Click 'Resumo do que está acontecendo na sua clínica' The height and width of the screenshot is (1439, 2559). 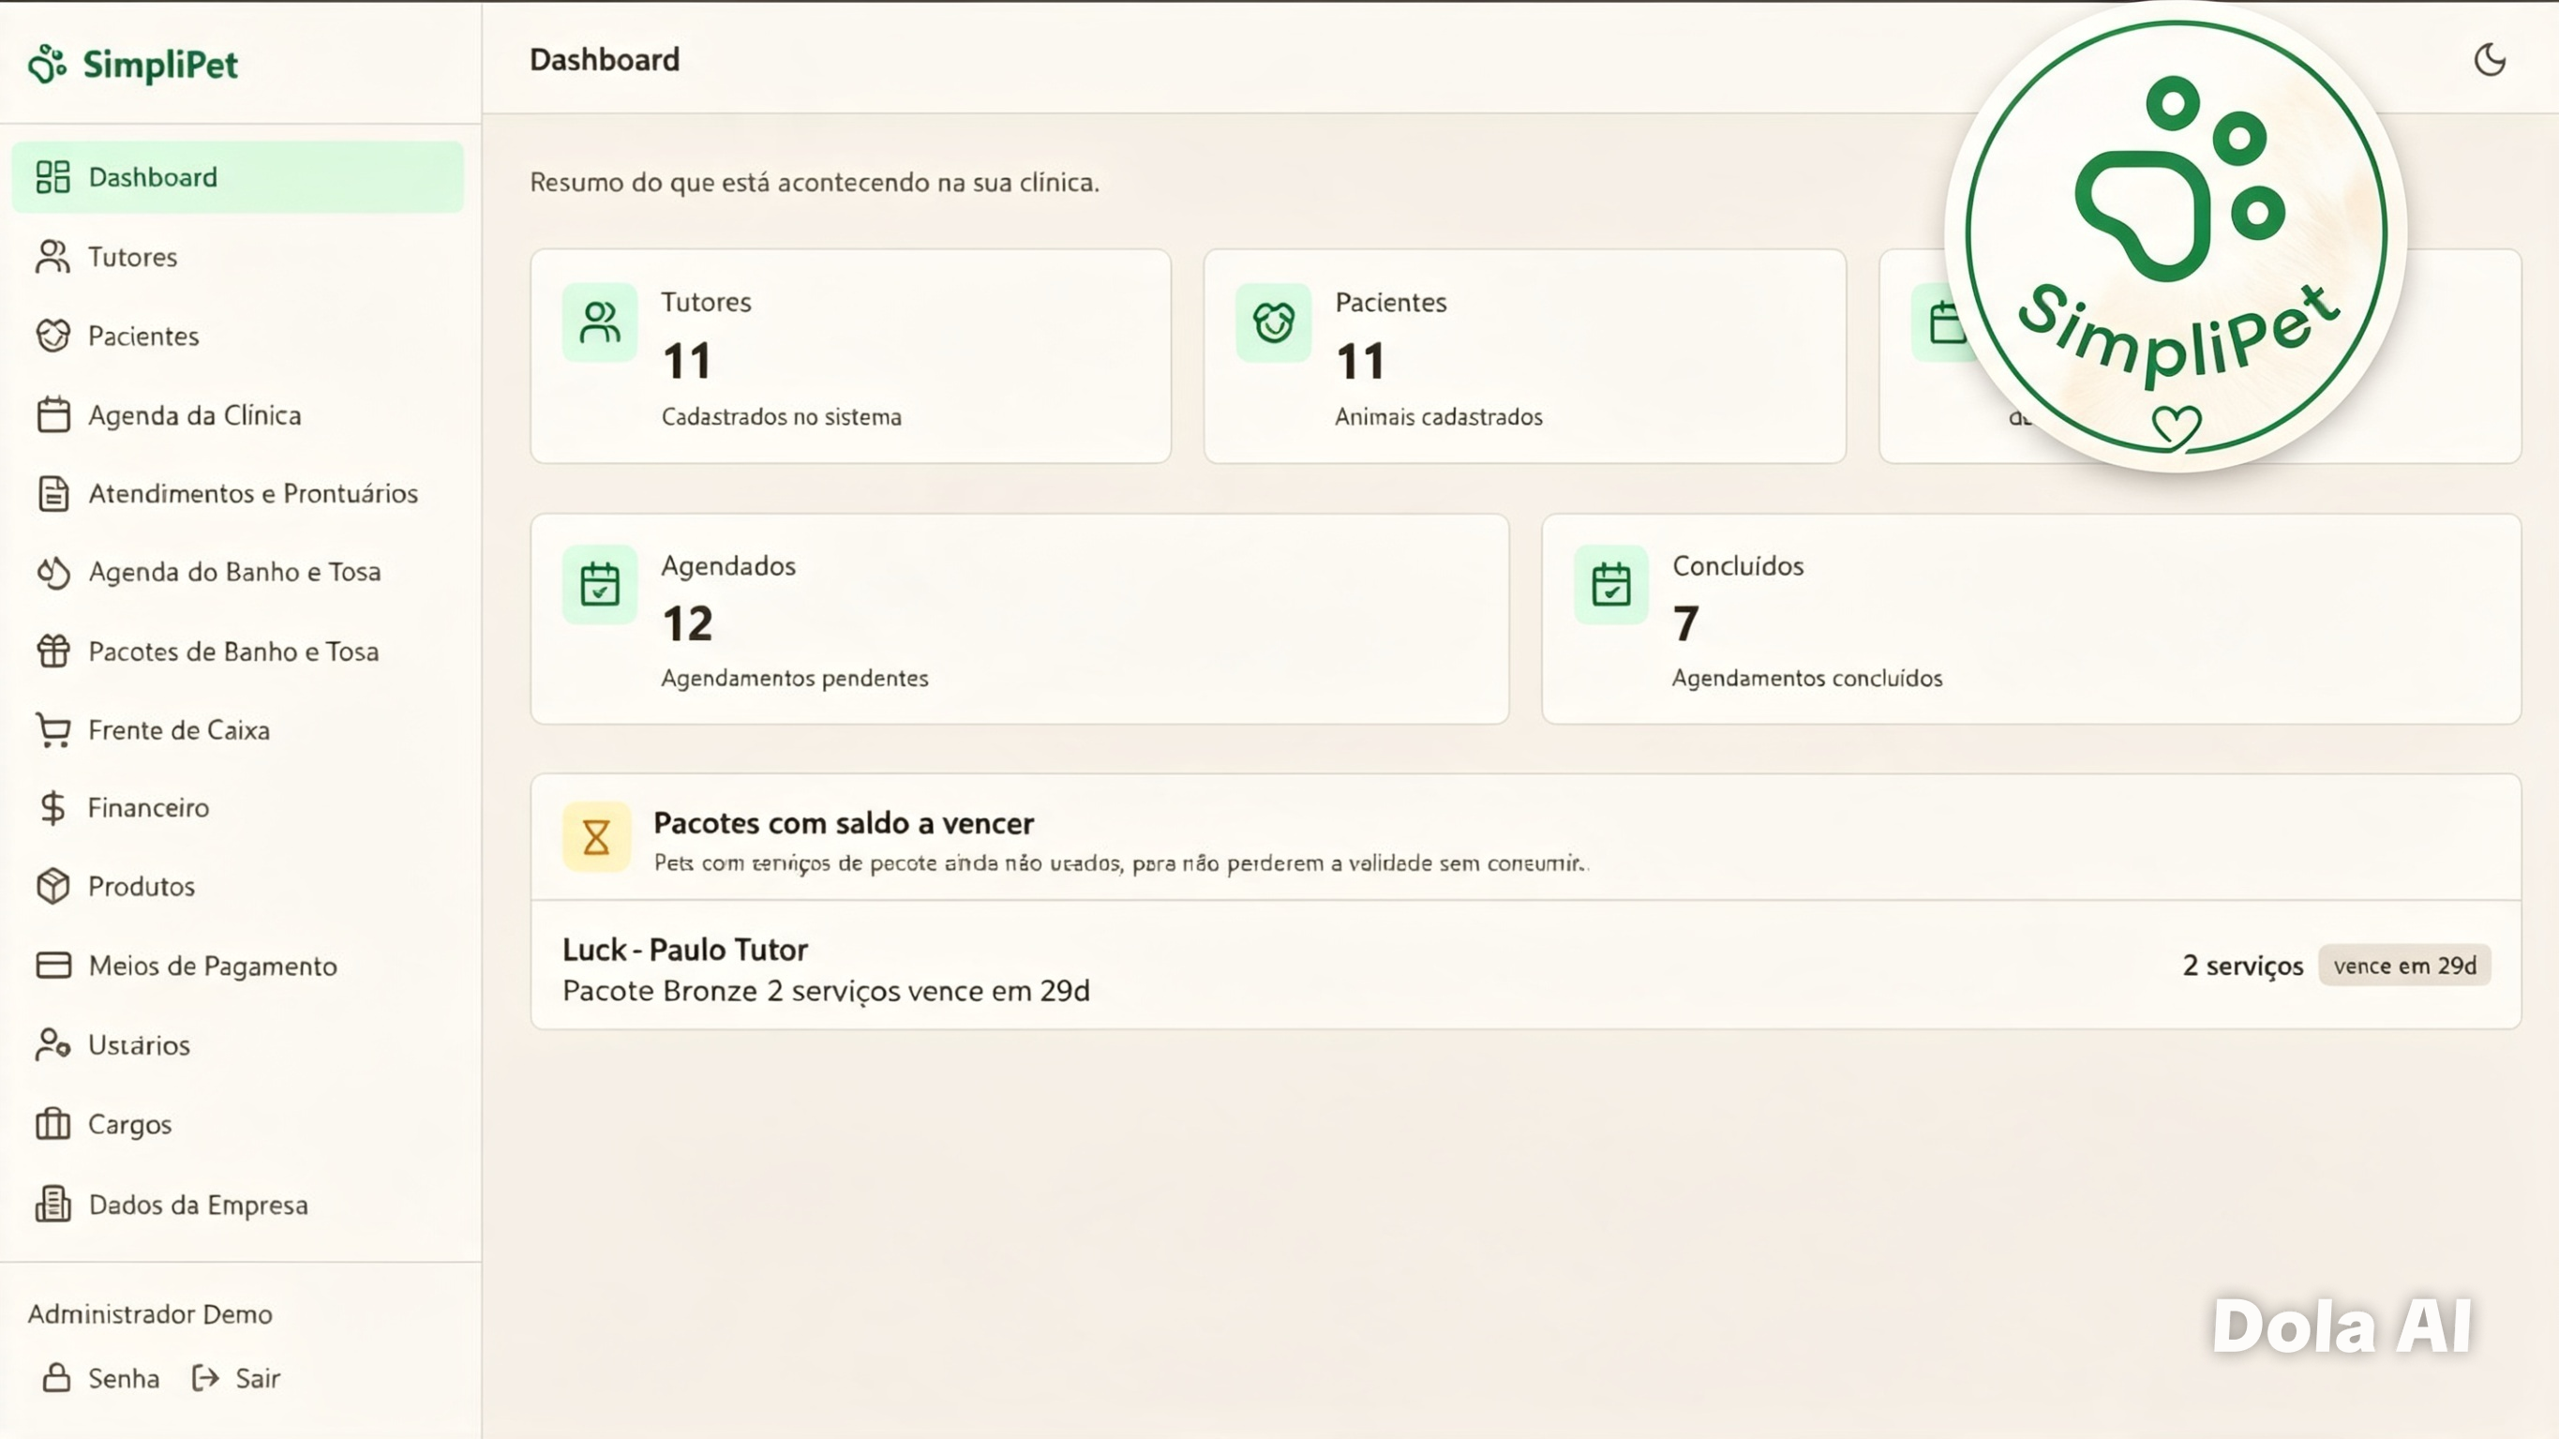815,183
